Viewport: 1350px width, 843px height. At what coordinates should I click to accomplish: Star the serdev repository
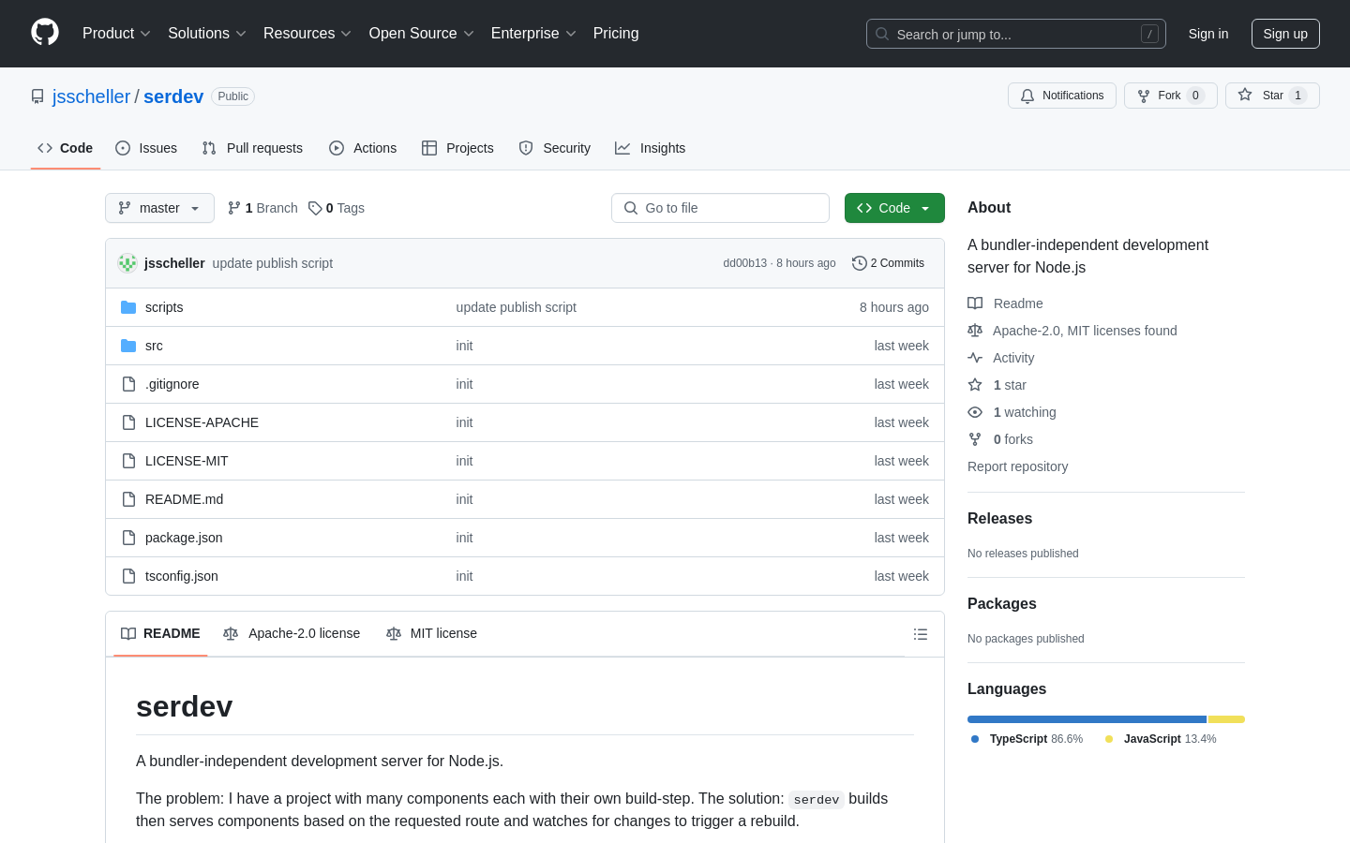1272,96
